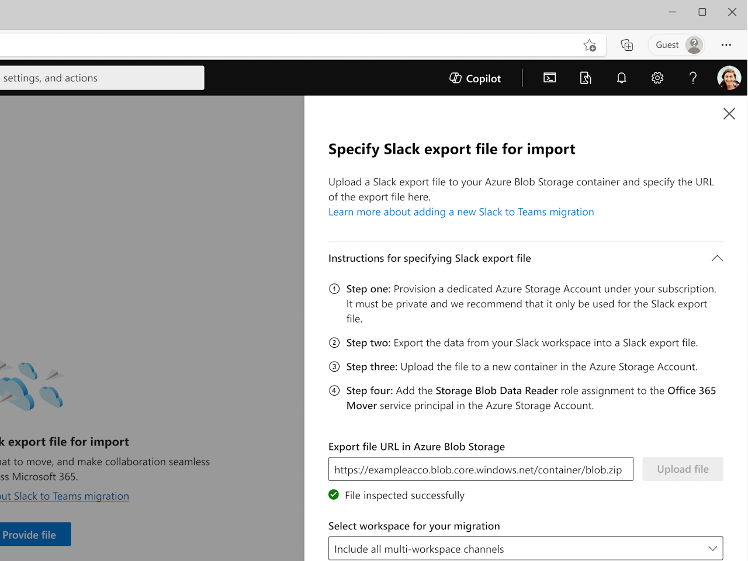Open the notifications bell
This screenshot has width=748, height=561.
click(x=621, y=78)
